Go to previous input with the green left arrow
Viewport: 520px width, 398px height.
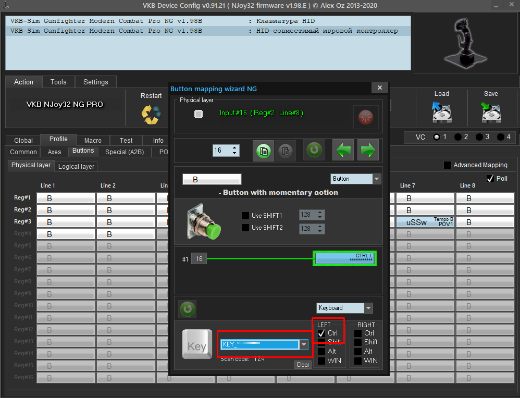(343, 150)
